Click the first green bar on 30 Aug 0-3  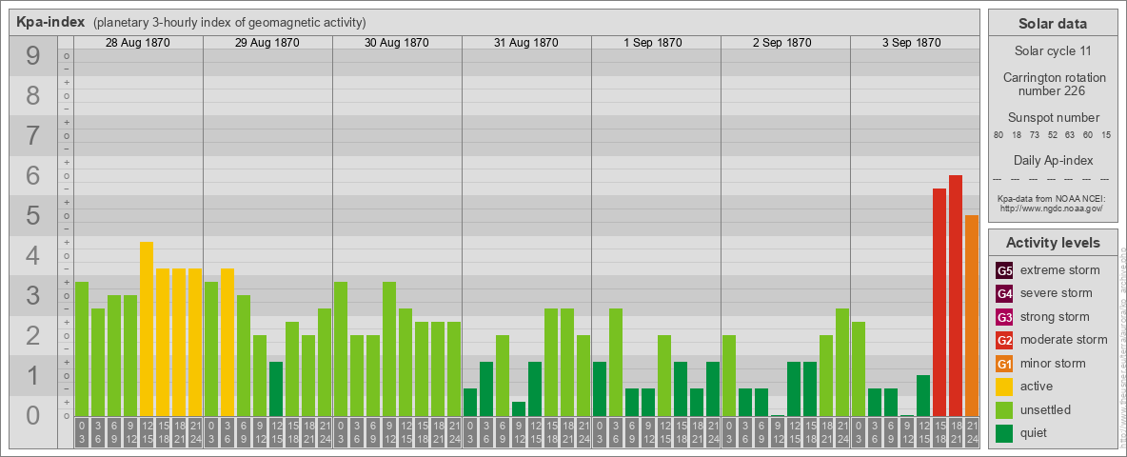coord(341,349)
